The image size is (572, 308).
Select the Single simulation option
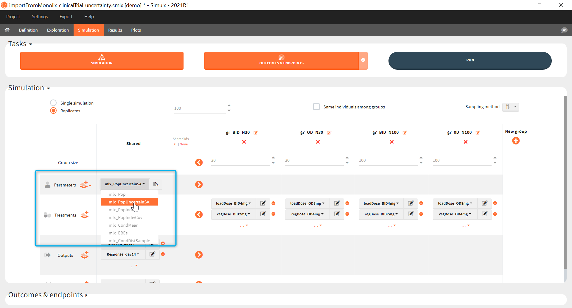pos(53,103)
